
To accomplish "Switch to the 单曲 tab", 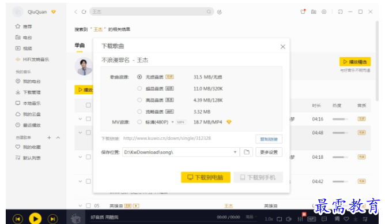I will [x=80, y=46].
